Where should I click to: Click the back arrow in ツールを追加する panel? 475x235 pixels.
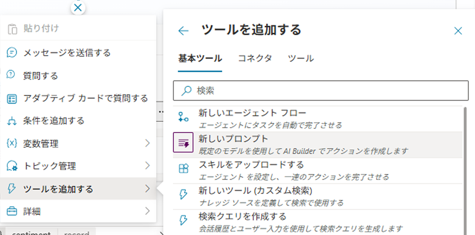pyautogui.click(x=184, y=31)
